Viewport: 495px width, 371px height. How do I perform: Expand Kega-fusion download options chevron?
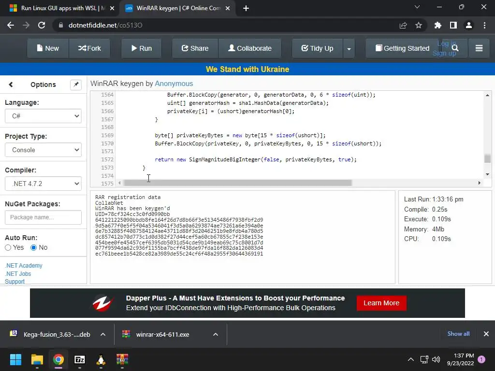103,334
